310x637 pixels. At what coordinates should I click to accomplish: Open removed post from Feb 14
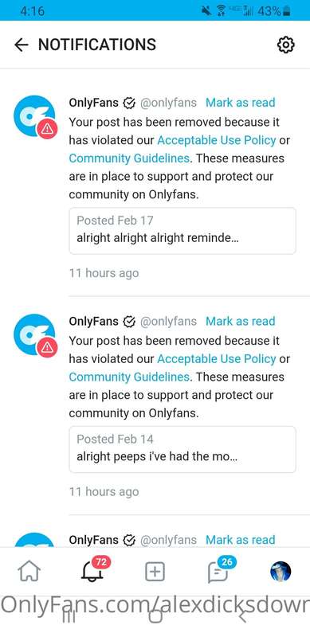(x=182, y=449)
